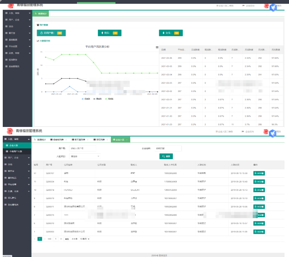Click the 女生 gender statistic badge
289x257 pixels.
click(171, 33)
